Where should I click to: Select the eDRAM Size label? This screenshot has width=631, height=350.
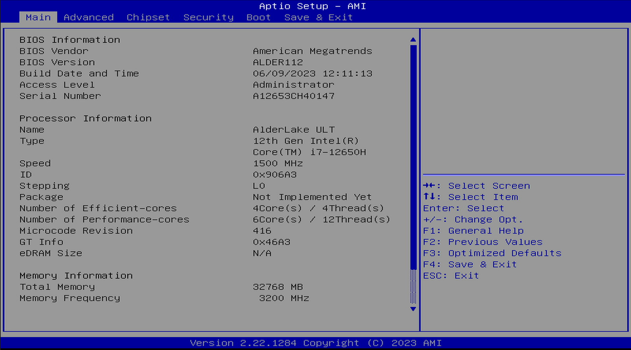tap(51, 253)
